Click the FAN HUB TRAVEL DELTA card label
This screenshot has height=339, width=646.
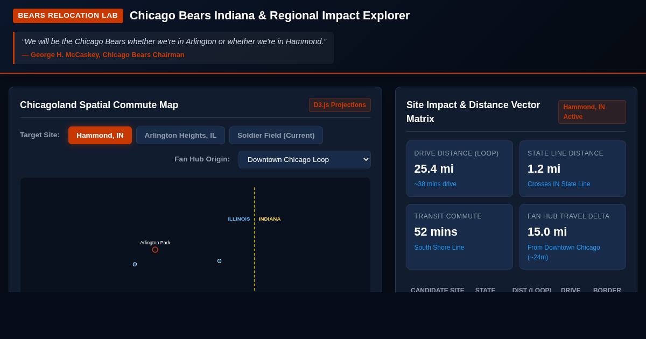[x=568, y=216]
